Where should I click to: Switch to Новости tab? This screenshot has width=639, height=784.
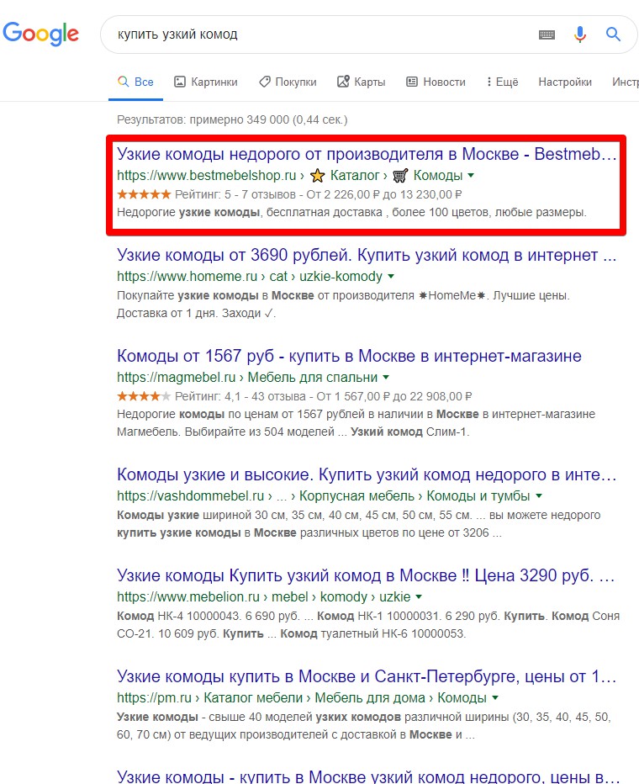tap(436, 82)
